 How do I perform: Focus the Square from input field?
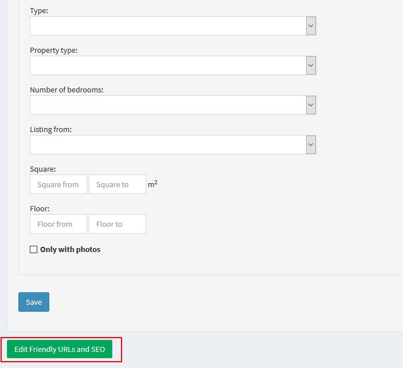(58, 184)
